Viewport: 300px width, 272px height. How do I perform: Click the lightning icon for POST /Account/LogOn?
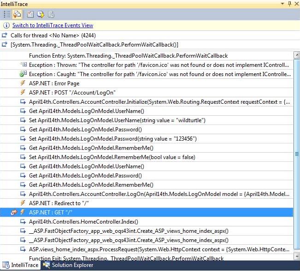[23, 92]
